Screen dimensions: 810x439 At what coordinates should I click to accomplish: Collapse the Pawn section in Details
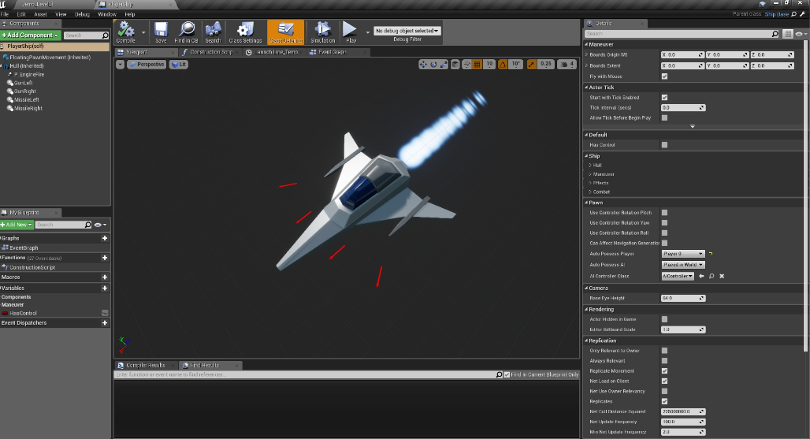coord(586,203)
